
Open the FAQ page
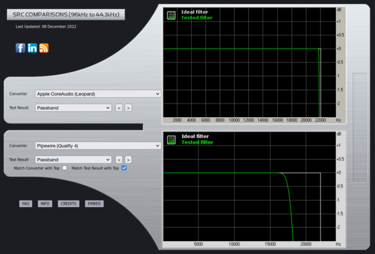tap(26, 204)
